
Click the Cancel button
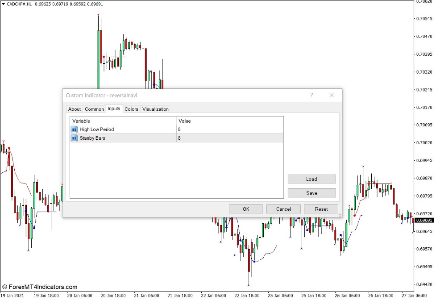click(283, 209)
